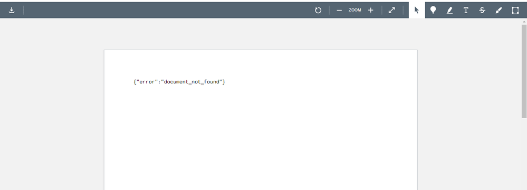Choose the point annotation pin tool

pyautogui.click(x=433, y=10)
